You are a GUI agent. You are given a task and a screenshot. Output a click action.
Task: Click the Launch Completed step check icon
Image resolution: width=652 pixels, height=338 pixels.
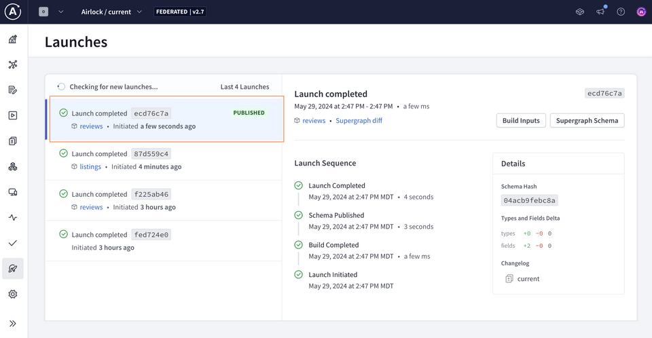[x=299, y=185]
